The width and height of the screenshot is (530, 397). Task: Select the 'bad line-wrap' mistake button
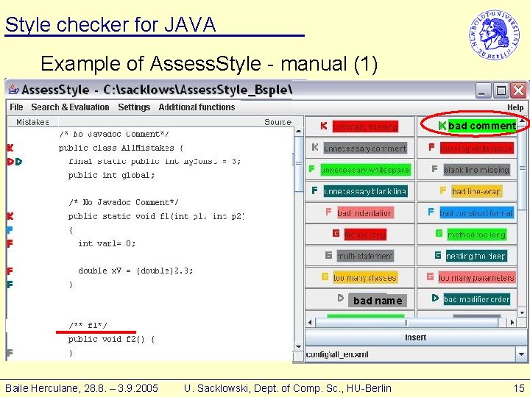[467, 191]
